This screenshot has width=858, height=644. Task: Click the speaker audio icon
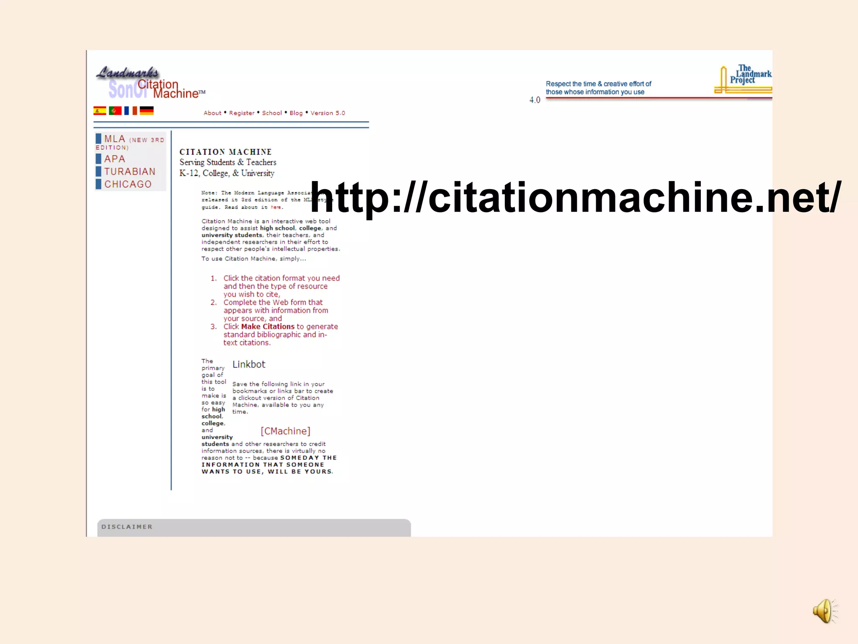click(x=825, y=611)
